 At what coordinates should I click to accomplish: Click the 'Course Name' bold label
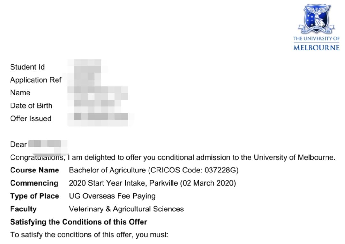pos(34,170)
